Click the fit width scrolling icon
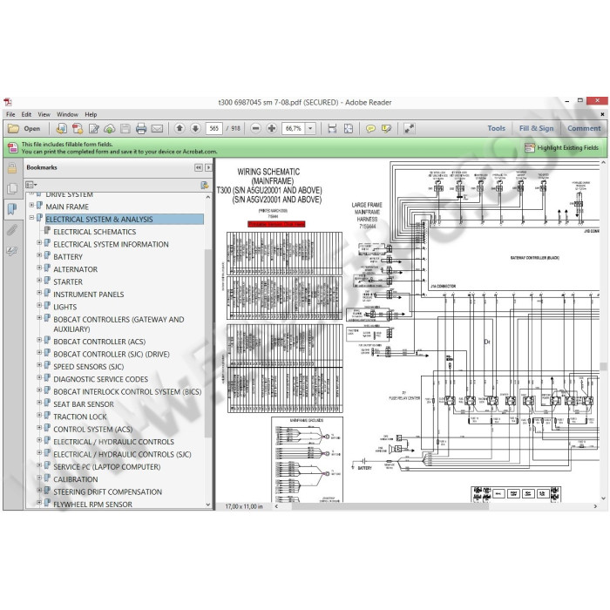This screenshot has height=610, width=610. coord(332,128)
